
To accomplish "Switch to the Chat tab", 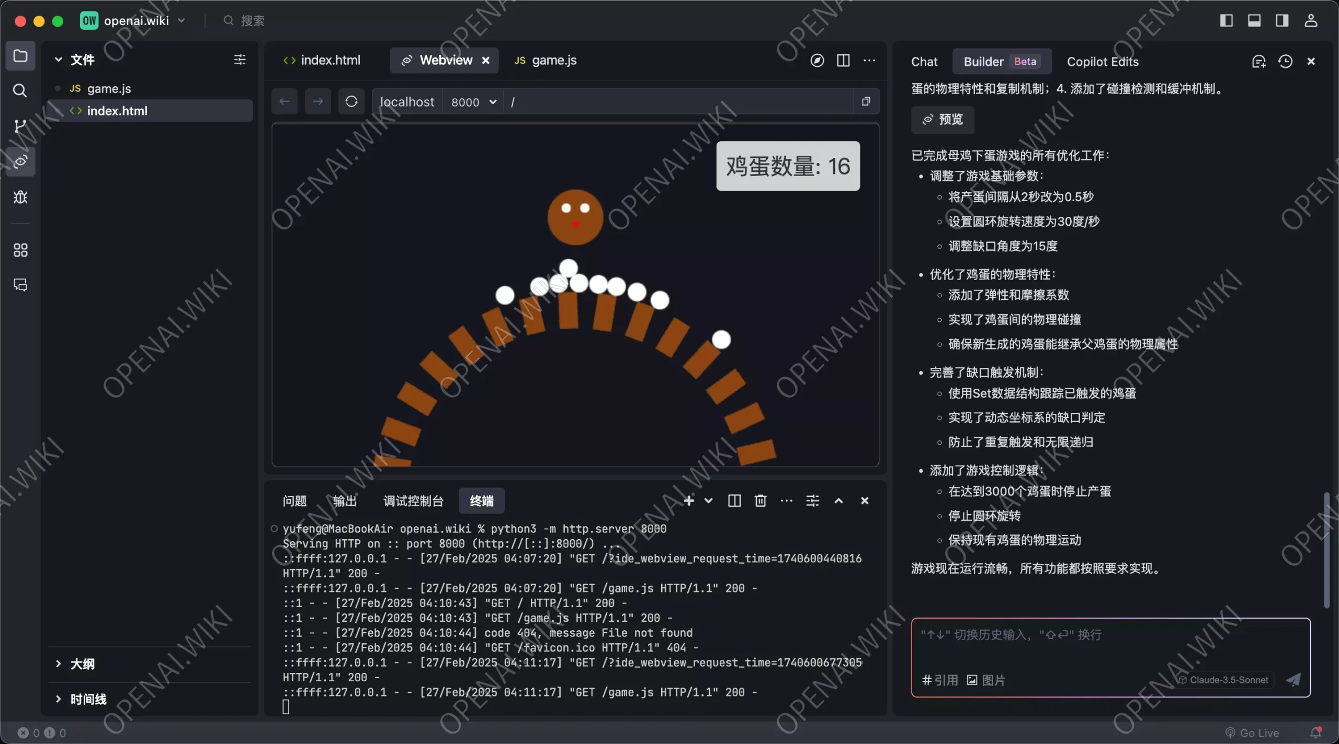I will pos(924,62).
